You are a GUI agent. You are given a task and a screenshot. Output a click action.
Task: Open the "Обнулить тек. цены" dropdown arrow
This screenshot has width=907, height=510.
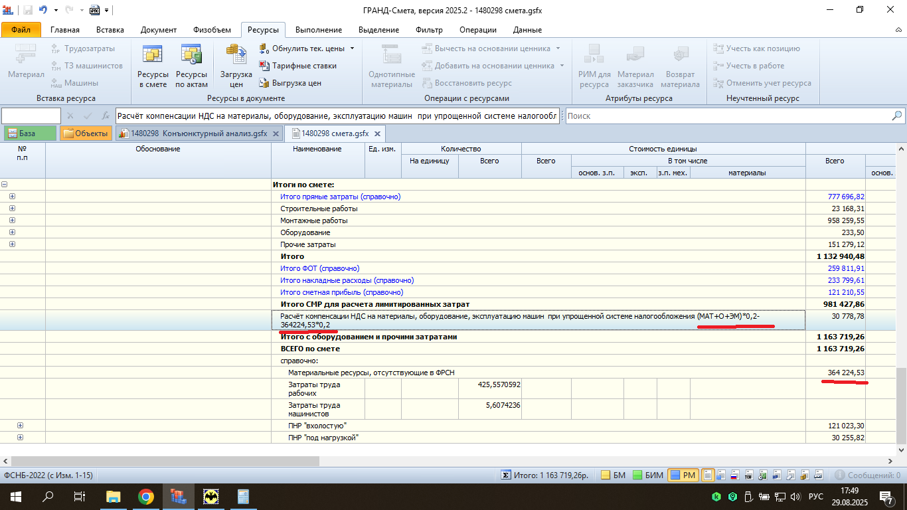pyautogui.click(x=352, y=48)
